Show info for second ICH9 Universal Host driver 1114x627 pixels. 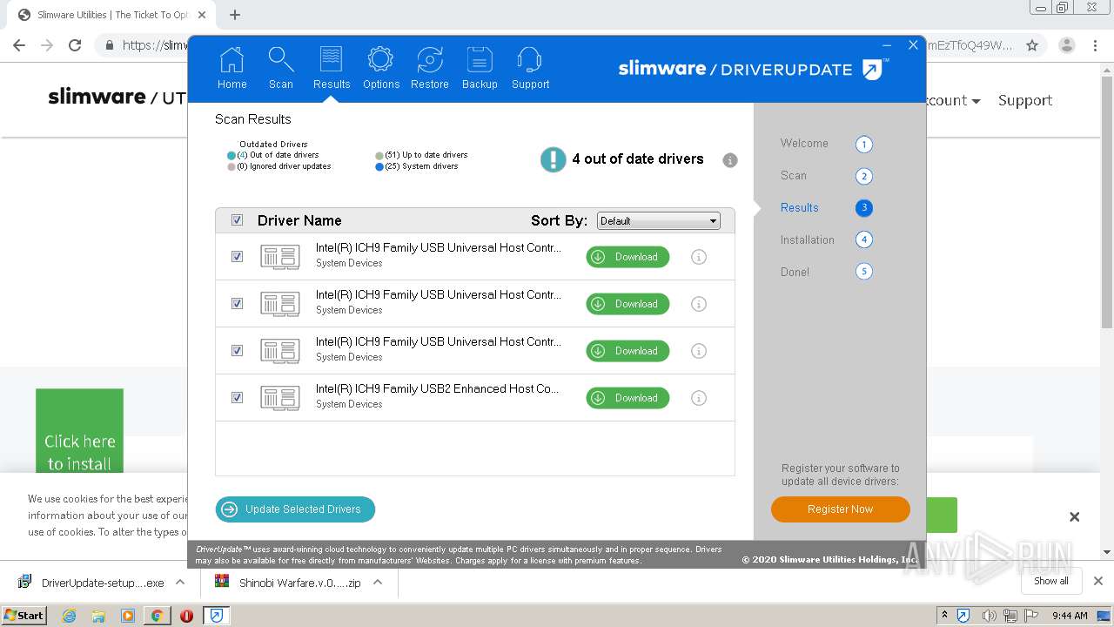698,304
